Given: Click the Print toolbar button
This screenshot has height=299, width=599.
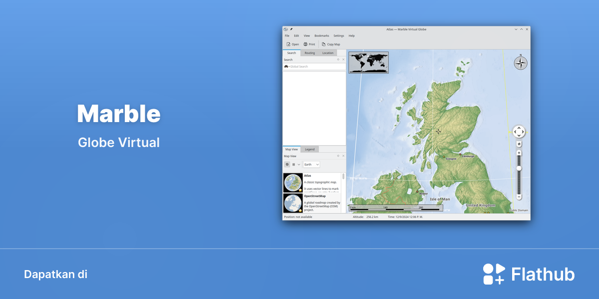Looking at the screenshot, I should 309,44.
